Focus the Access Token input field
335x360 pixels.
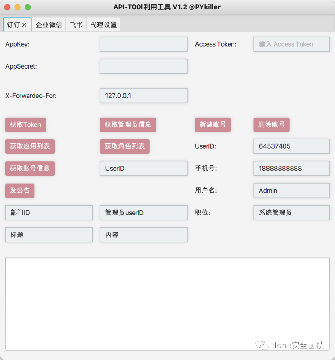(291, 44)
